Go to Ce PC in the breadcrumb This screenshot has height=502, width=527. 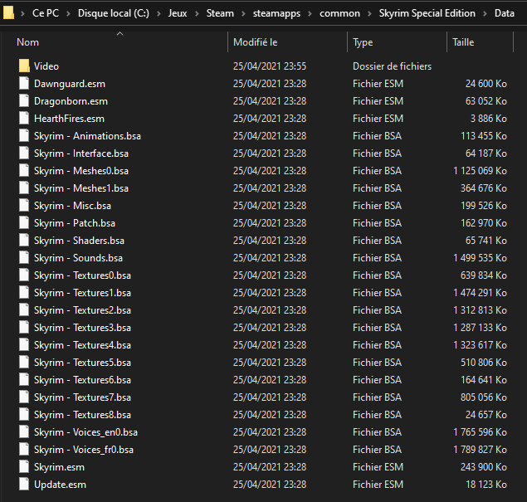click(46, 13)
